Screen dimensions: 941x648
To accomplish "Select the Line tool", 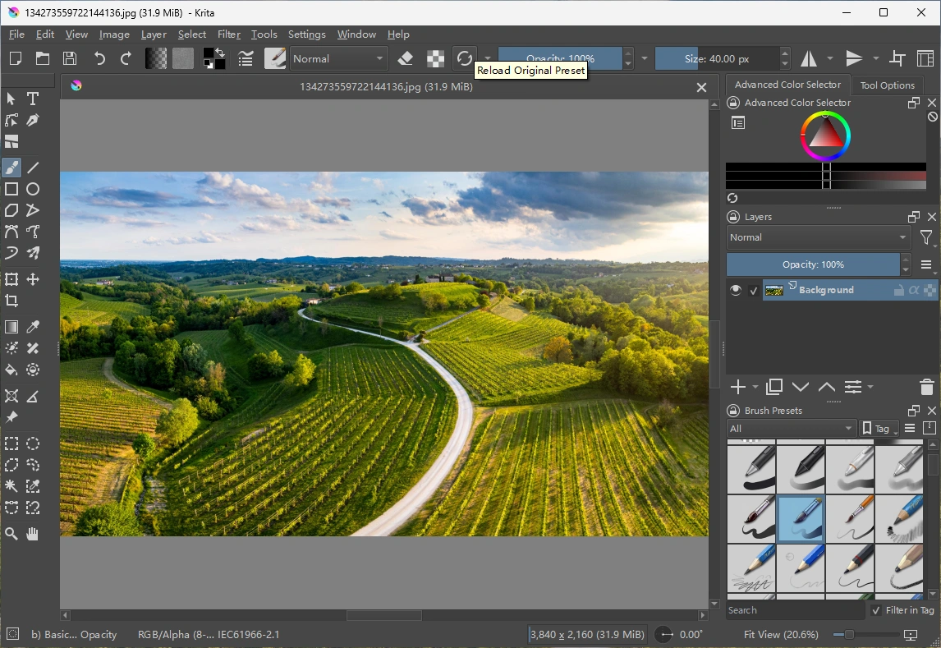I will click(33, 168).
